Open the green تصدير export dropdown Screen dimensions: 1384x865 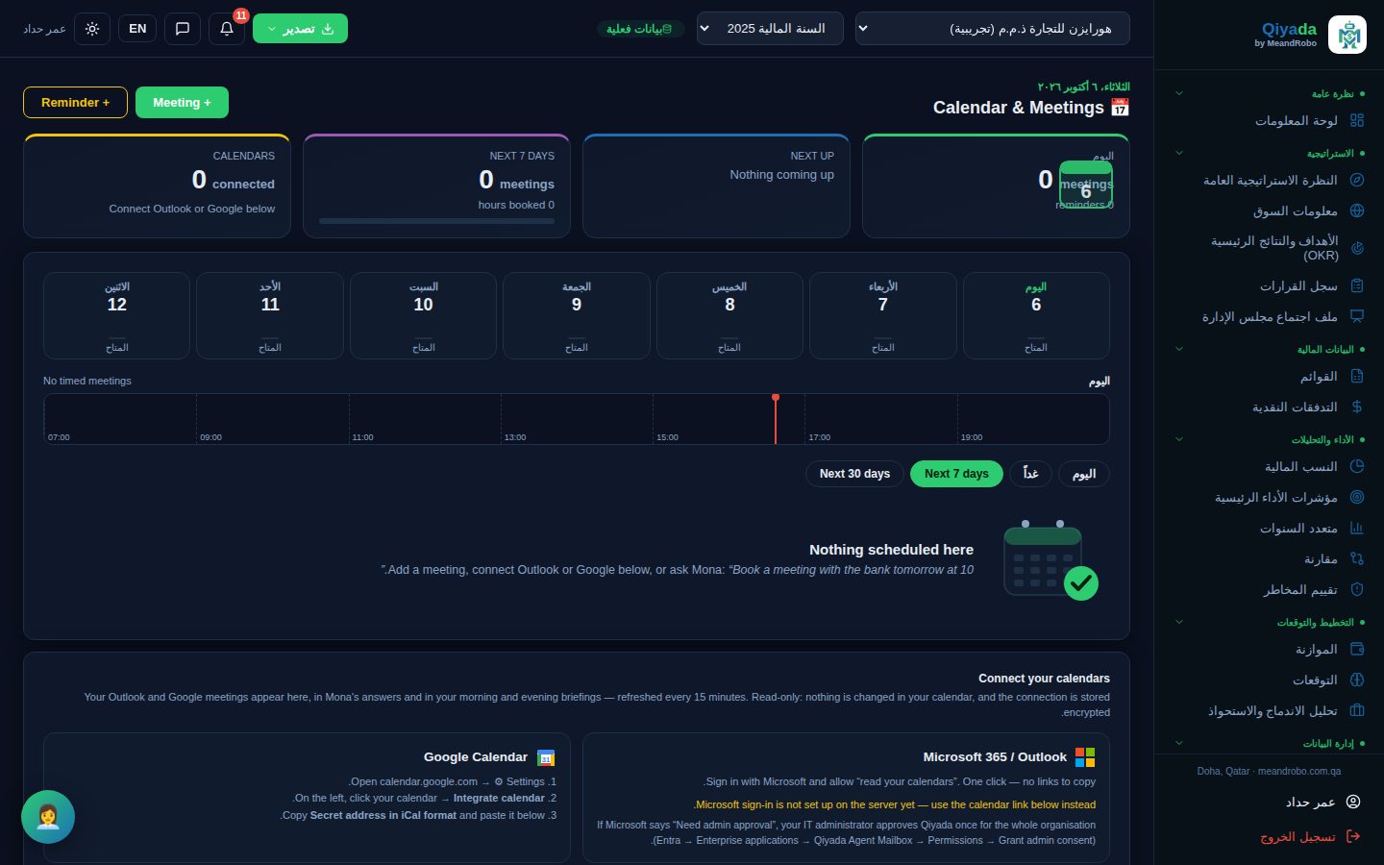300,29
